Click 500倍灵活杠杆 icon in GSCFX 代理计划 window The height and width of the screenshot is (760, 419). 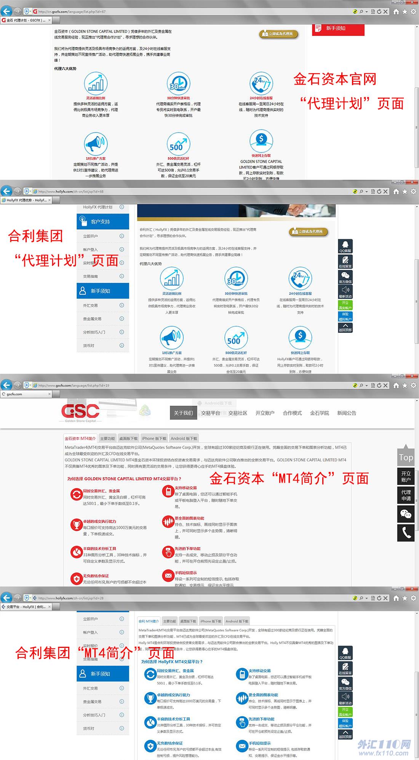coord(178,144)
